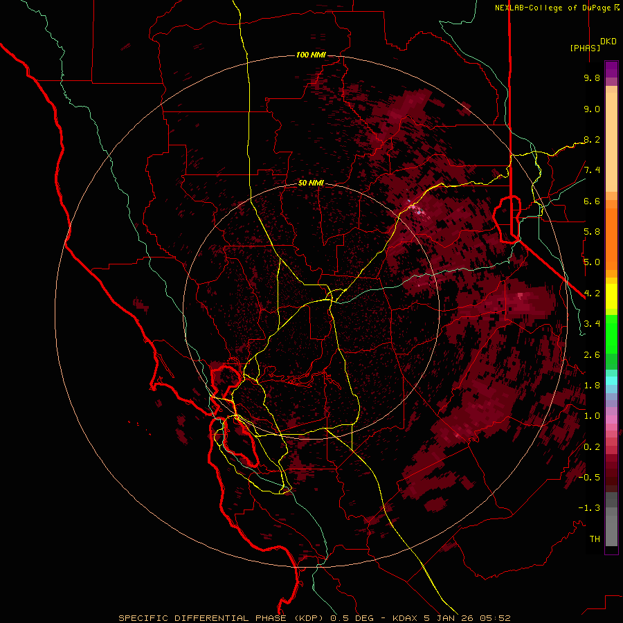The image size is (623, 623).
Task: Select the 5.0 legend value
Action: coord(592,262)
